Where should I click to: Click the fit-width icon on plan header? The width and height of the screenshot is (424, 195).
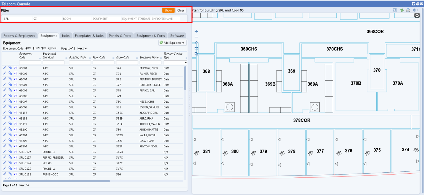(x=395, y=10)
